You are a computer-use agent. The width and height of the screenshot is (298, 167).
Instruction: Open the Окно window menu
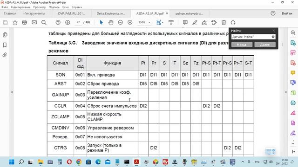[x=65, y=7]
